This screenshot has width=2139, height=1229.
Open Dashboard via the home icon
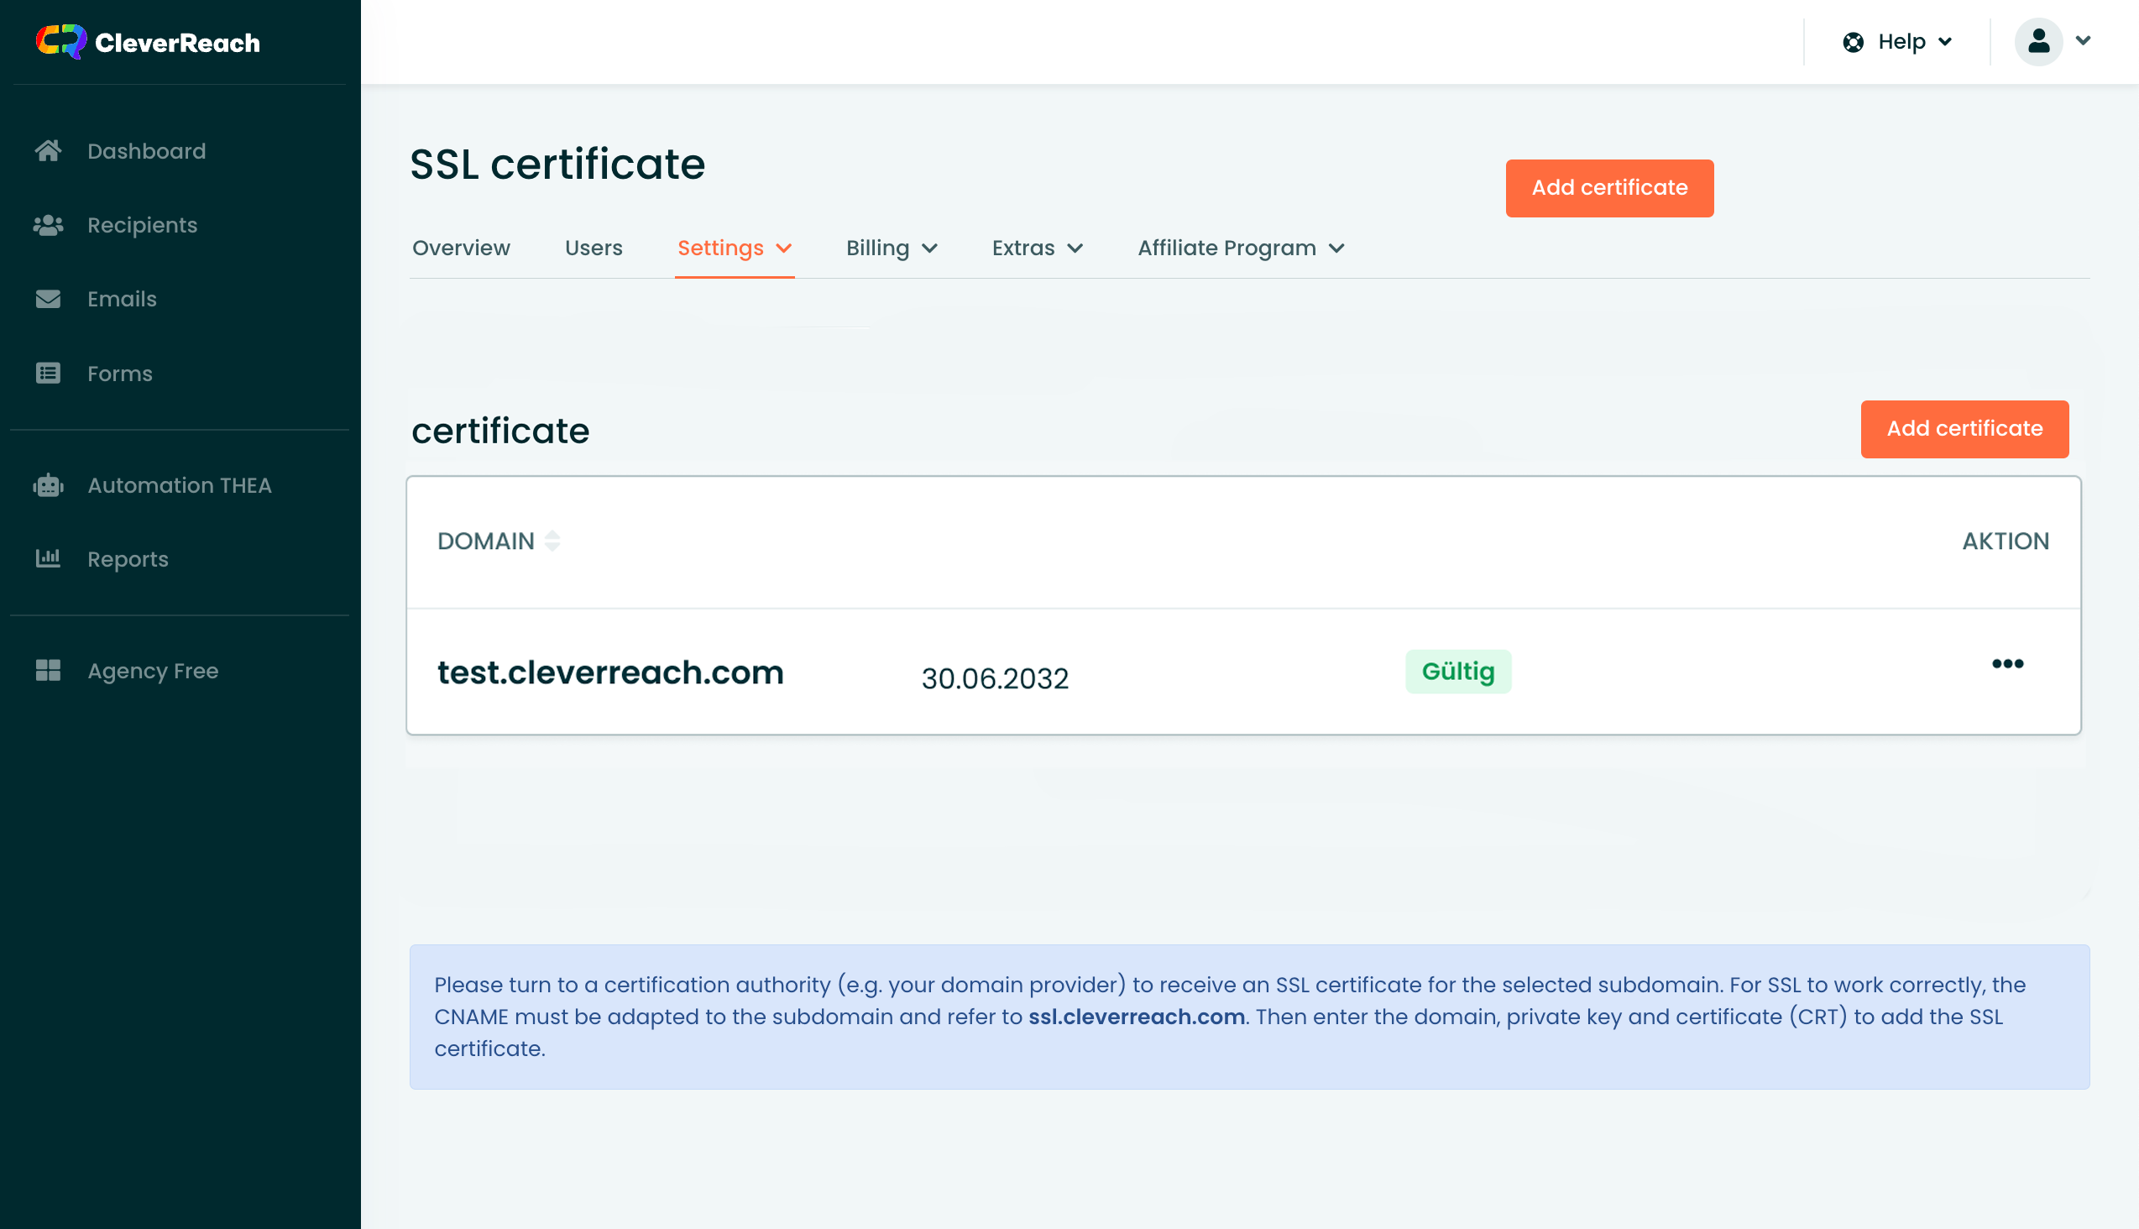[48, 151]
